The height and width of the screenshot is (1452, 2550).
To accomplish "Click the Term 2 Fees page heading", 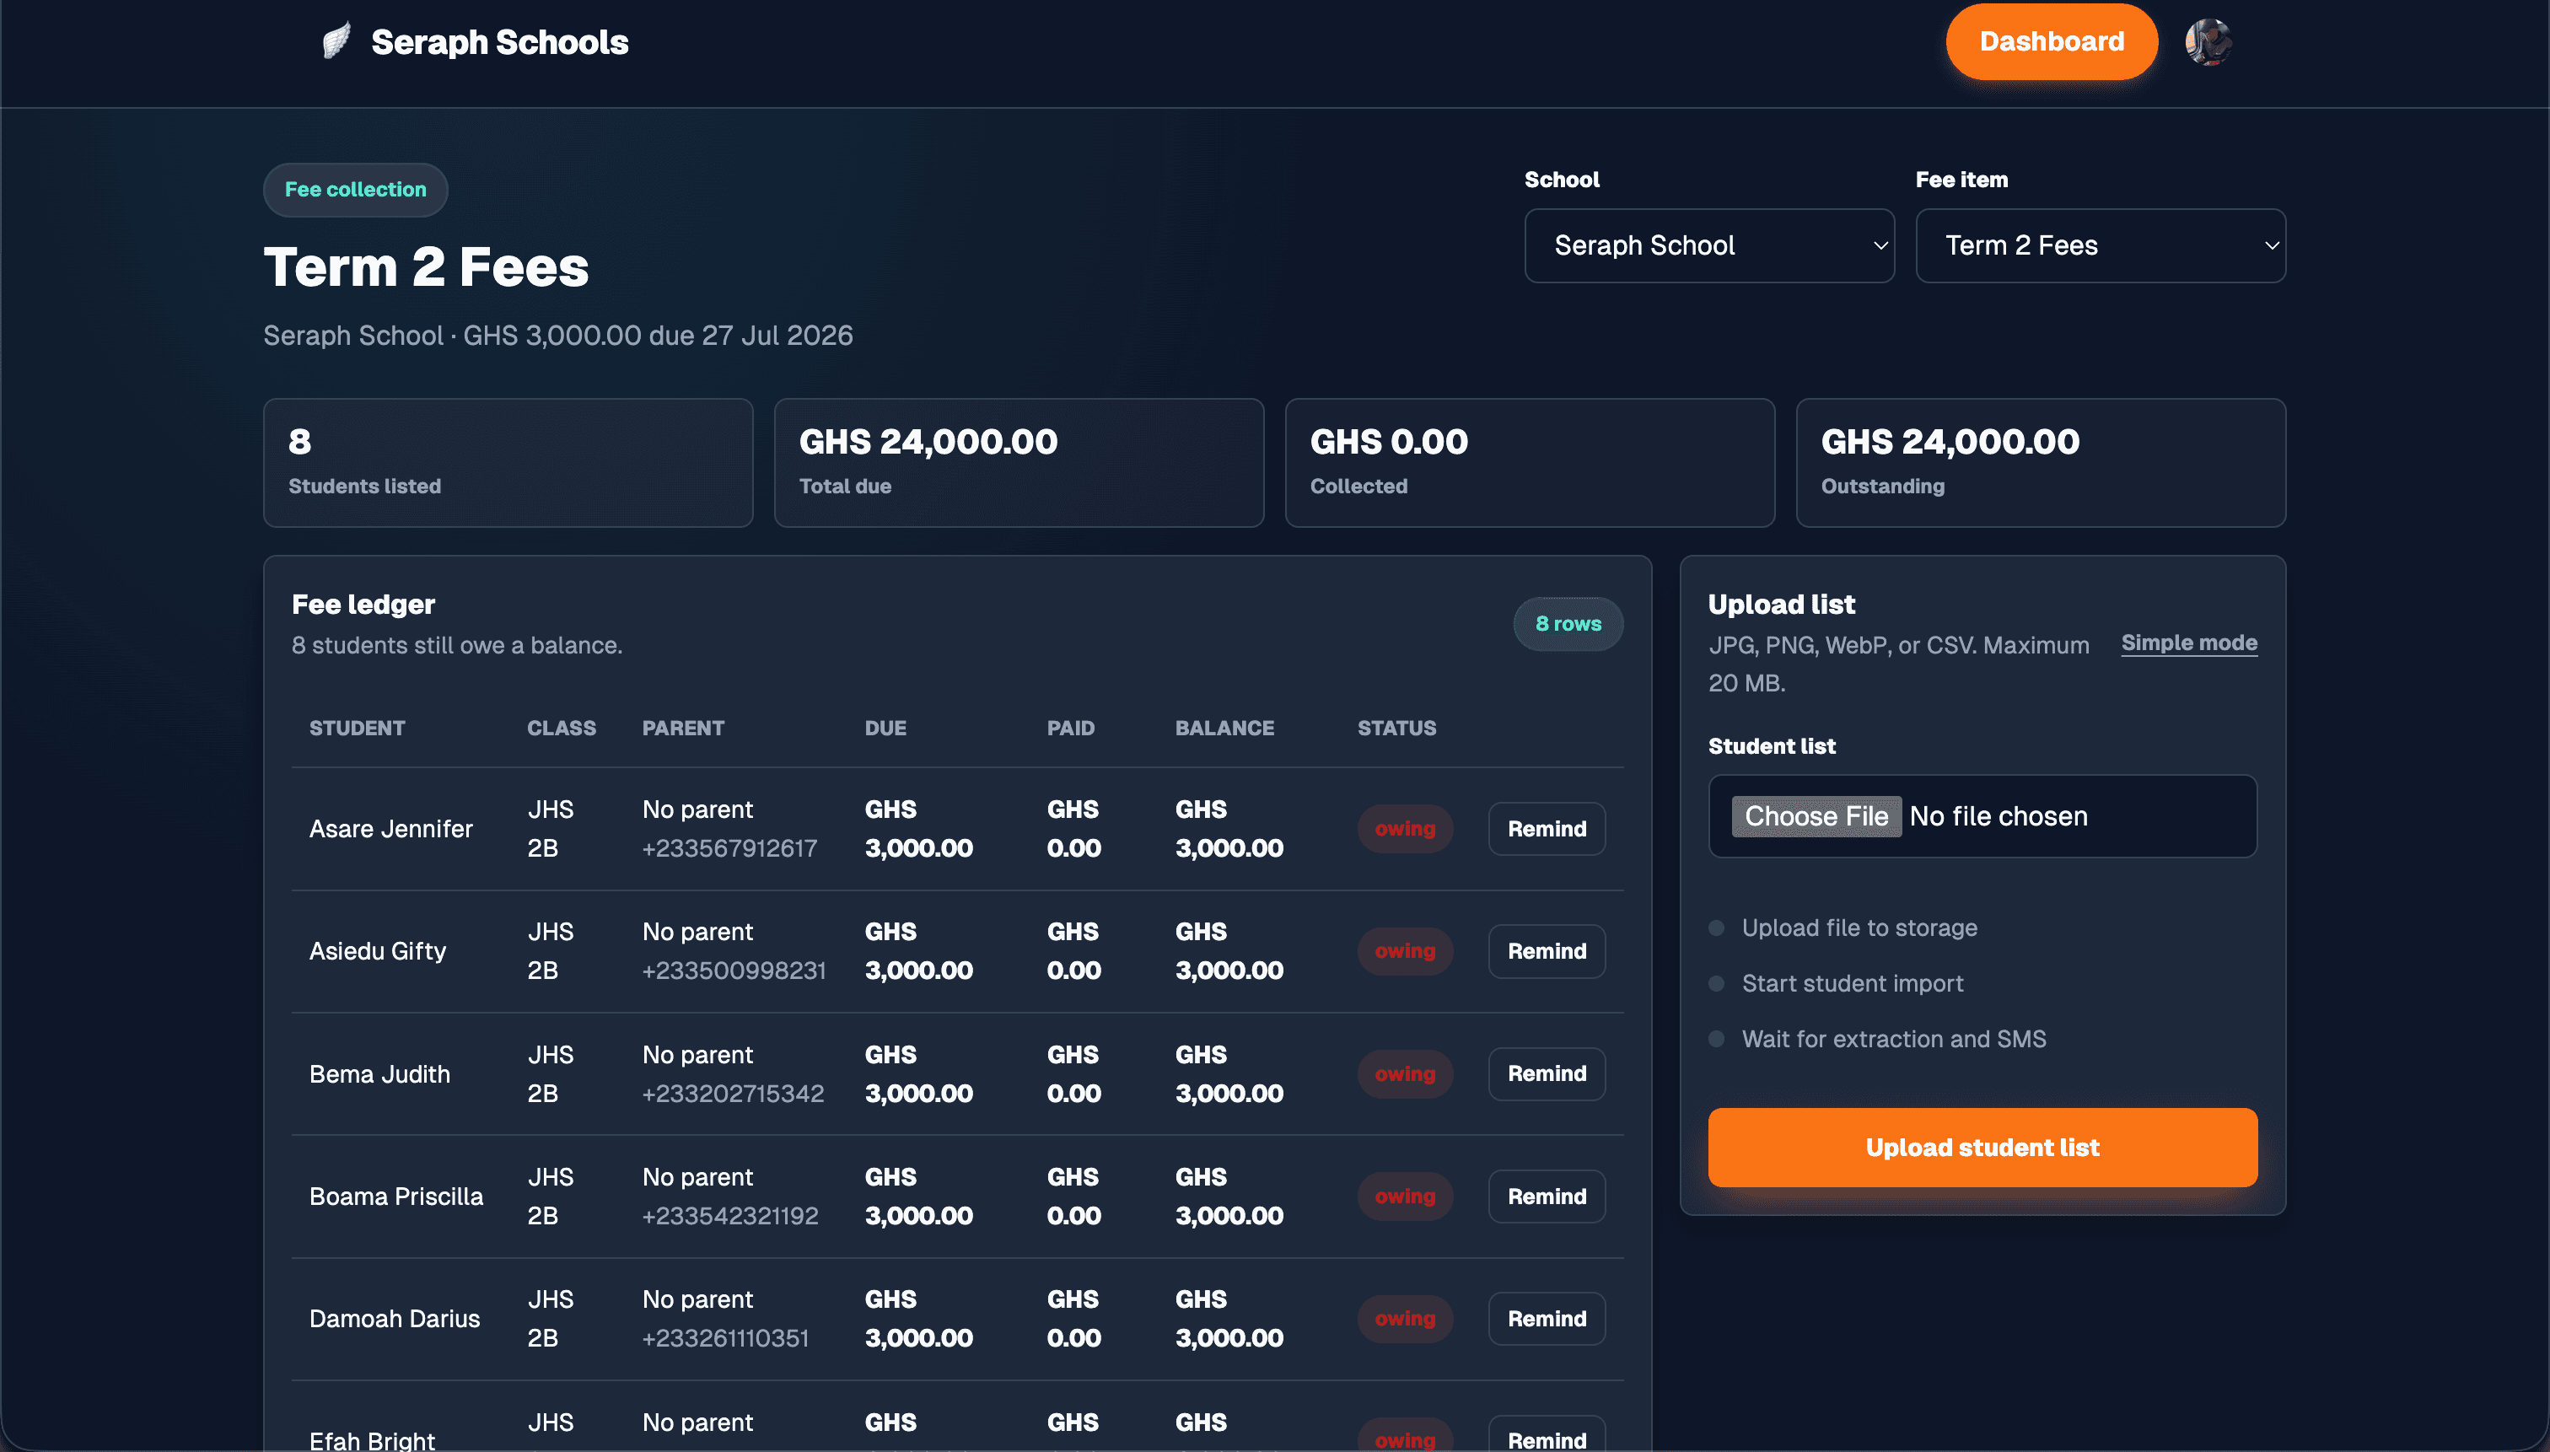I will click(x=426, y=267).
